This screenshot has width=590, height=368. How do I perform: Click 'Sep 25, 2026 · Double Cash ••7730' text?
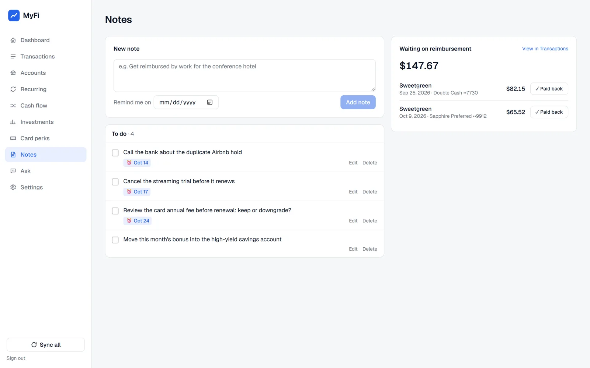(x=438, y=93)
